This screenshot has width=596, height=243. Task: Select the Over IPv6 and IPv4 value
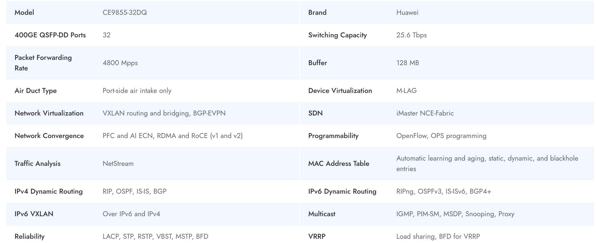click(x=131, y=214)
